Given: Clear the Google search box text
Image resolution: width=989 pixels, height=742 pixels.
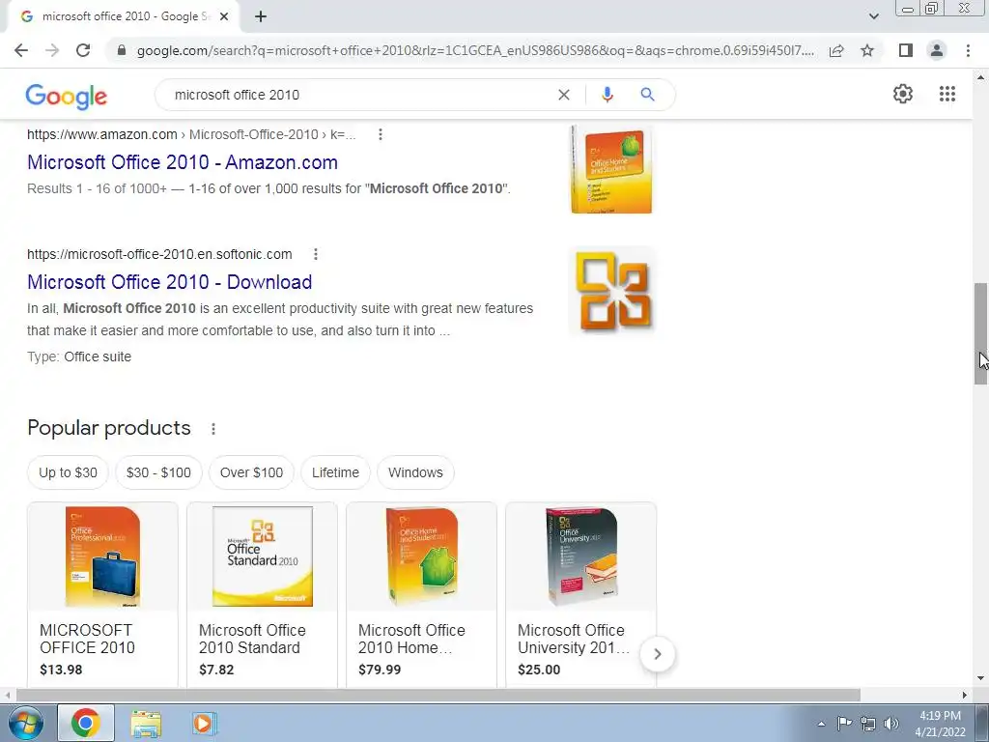Looking at the screenshot, I should (564, 95).
